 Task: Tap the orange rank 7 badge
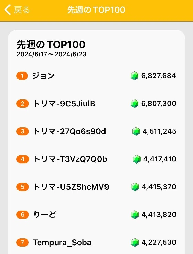[23, 242]
